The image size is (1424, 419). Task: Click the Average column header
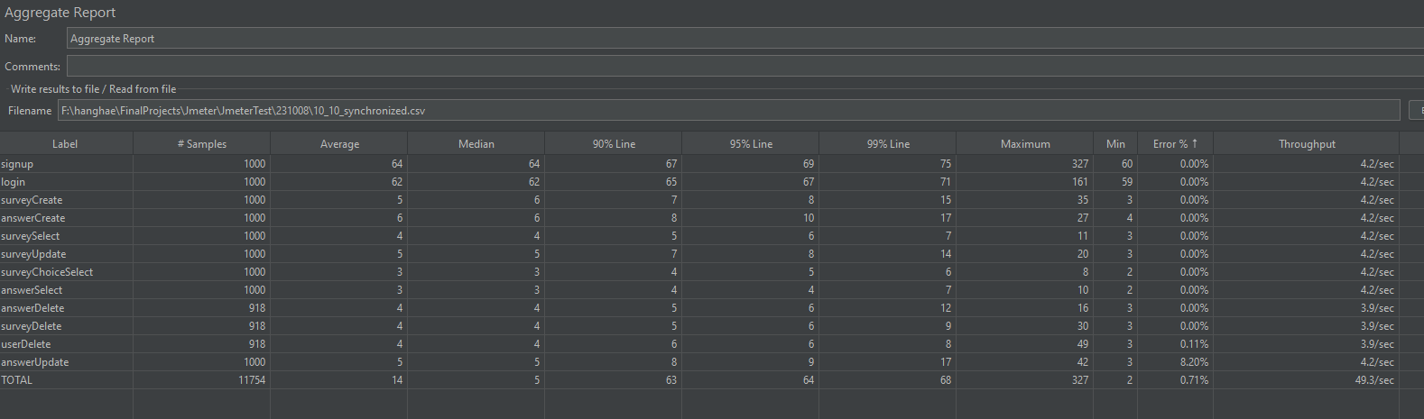[x=339, y=143]
